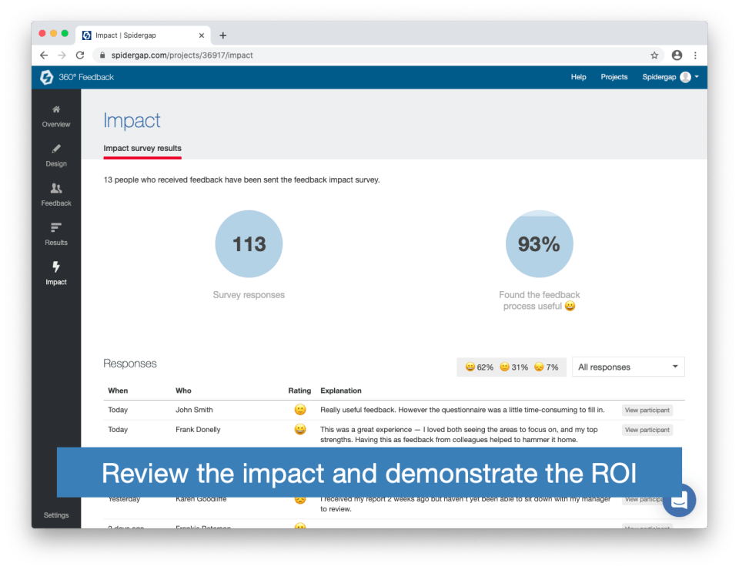Select the Impact | Spidergap browser tab

(143, 35)
